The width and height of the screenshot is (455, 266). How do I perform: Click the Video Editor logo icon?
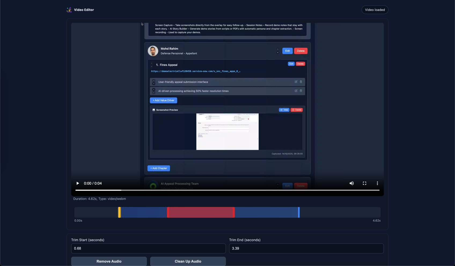click(x=69, y=10)
